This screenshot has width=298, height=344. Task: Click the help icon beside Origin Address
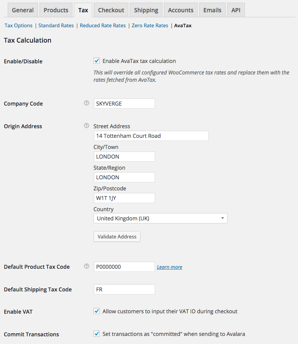(87, 126)
